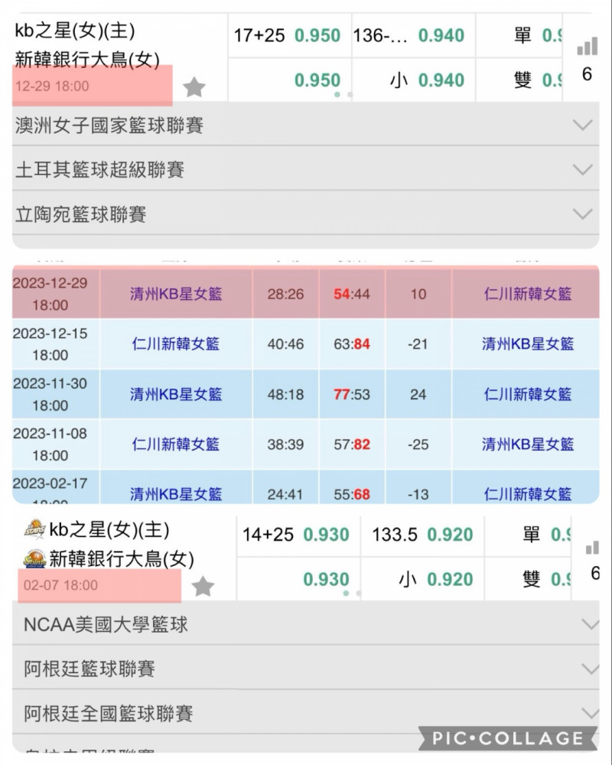The height and width of the screenshot is (765, 612).
Task: Bet 單 odd in 02-07 match
Action: (528, 535)
